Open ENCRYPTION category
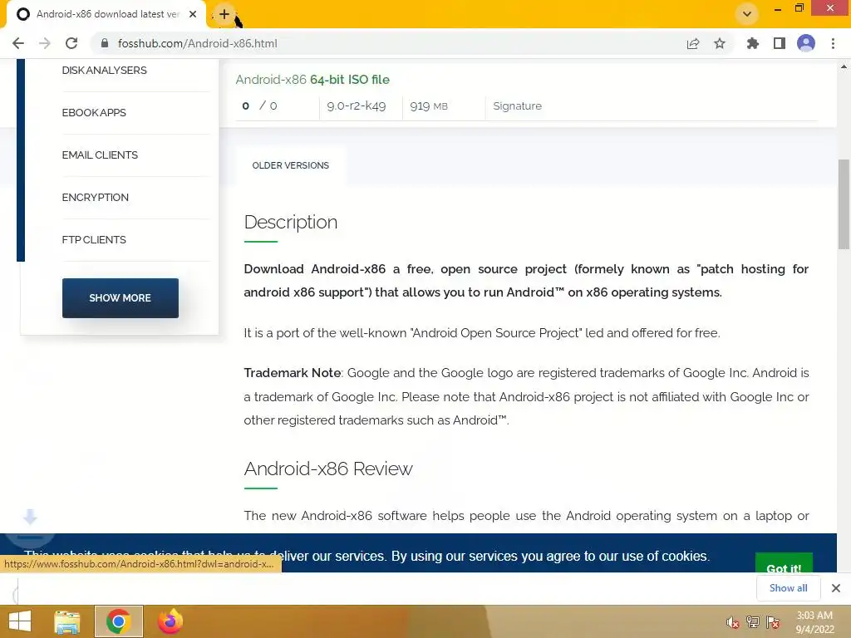Viewport: 851px width, 638px height. click(95, 197)
